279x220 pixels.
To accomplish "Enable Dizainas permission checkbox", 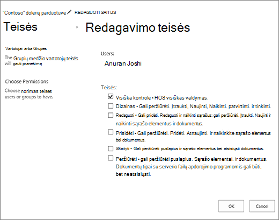I will tap(111, 106).
